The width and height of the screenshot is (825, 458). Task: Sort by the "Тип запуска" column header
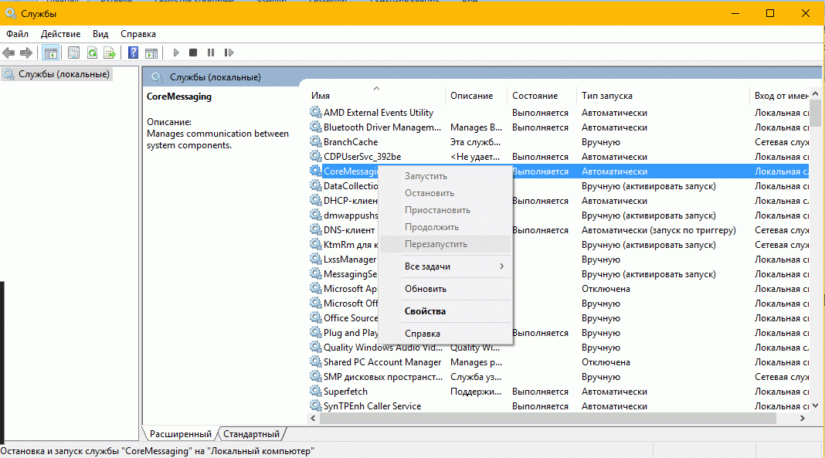pyautogui.click(x=607, y=96)
